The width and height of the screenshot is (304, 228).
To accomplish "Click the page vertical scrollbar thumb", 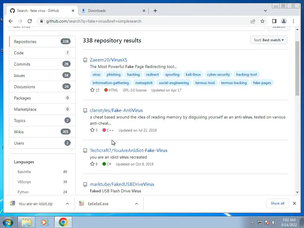I will coord(297,68).
